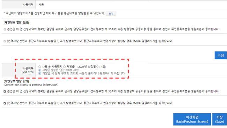Click the (Use Y/N) field label
The height and width of the screenshot is (128, 227).
pos(28,72)
